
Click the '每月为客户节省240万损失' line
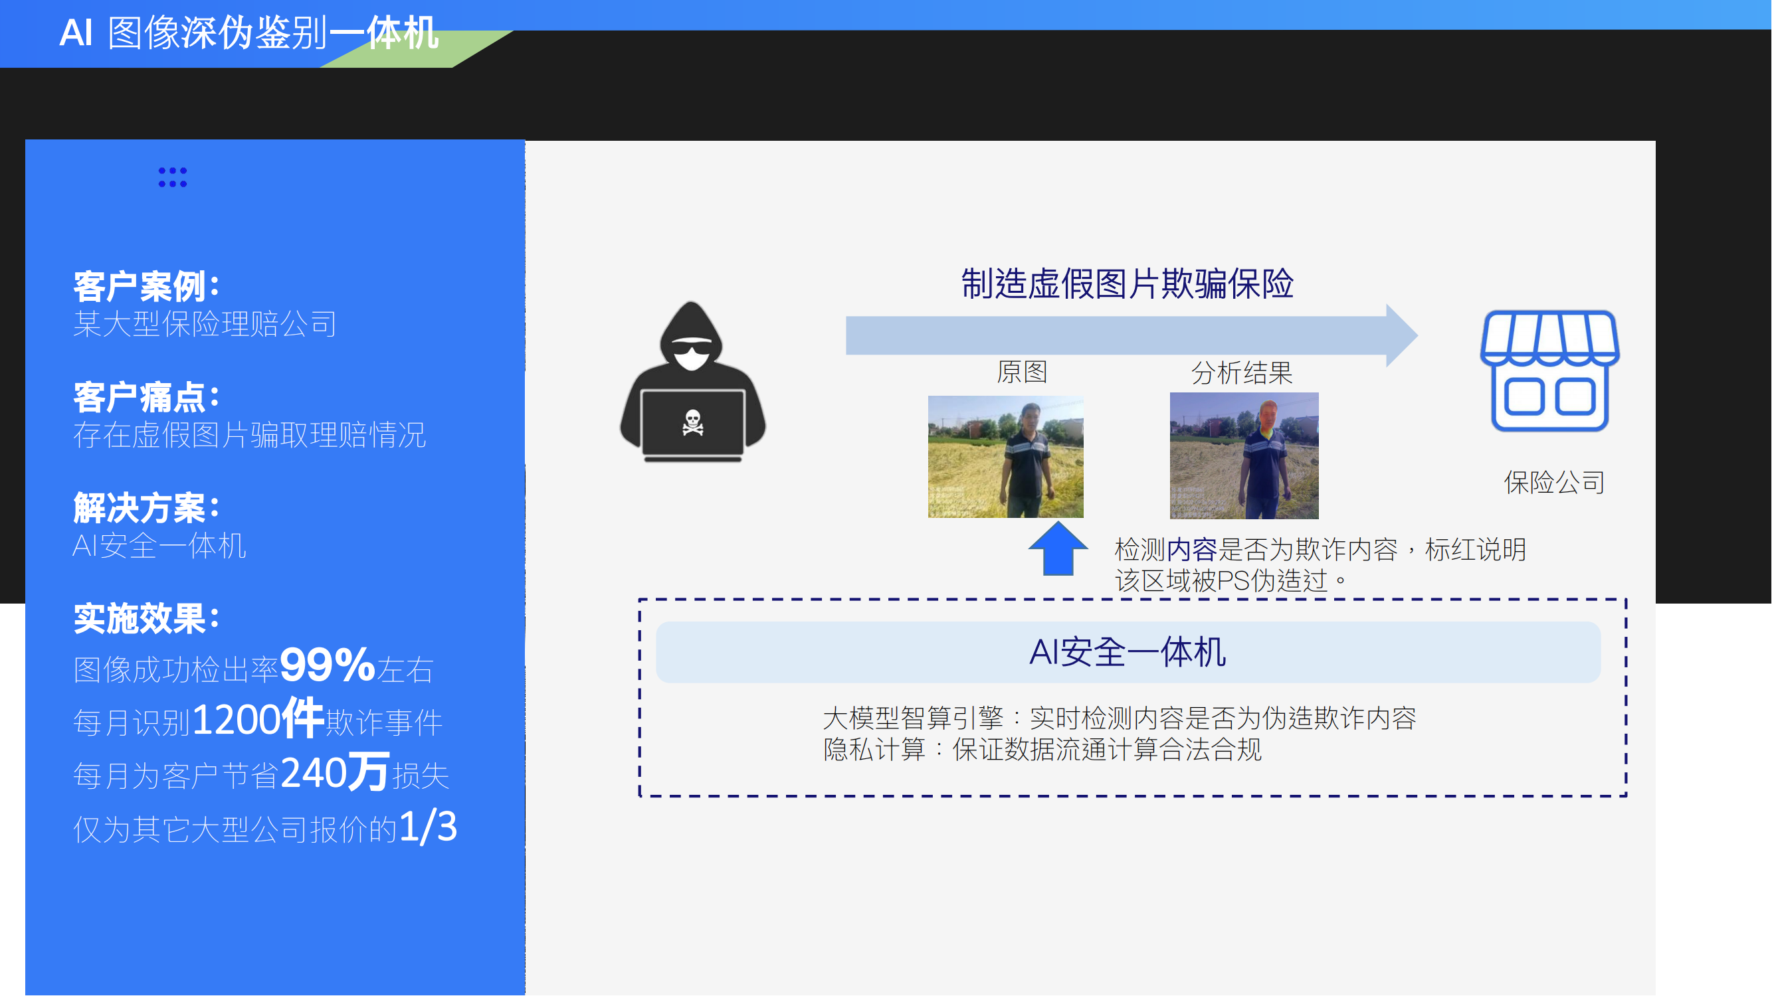(x=261, y=774)
